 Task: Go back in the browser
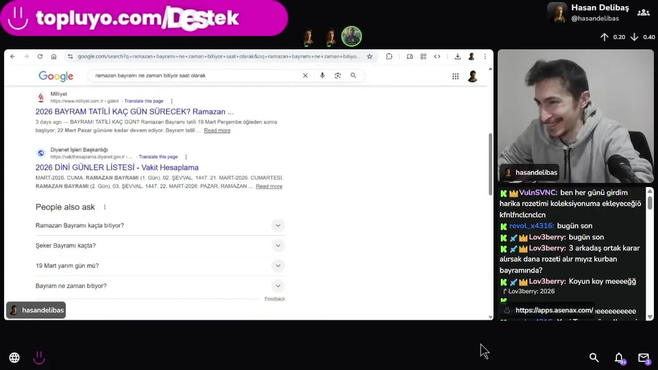point(12,57)
